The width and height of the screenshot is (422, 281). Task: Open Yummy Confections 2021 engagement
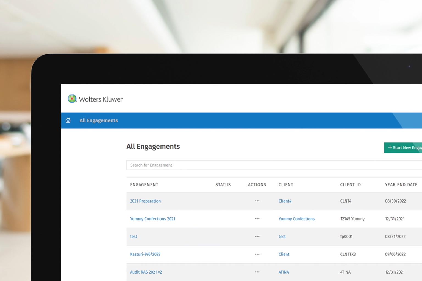point(152,219)
